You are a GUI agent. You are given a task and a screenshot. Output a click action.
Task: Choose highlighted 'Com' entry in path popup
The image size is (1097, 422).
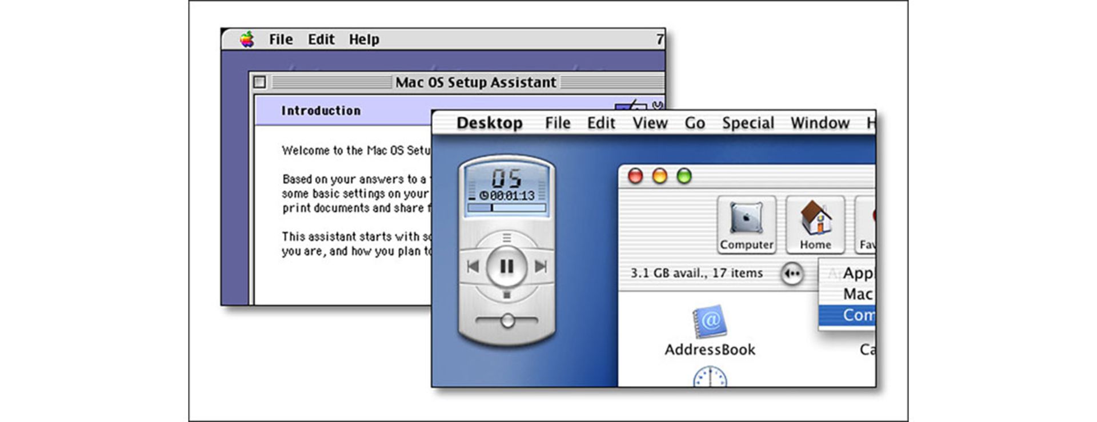tap(847, 315)
